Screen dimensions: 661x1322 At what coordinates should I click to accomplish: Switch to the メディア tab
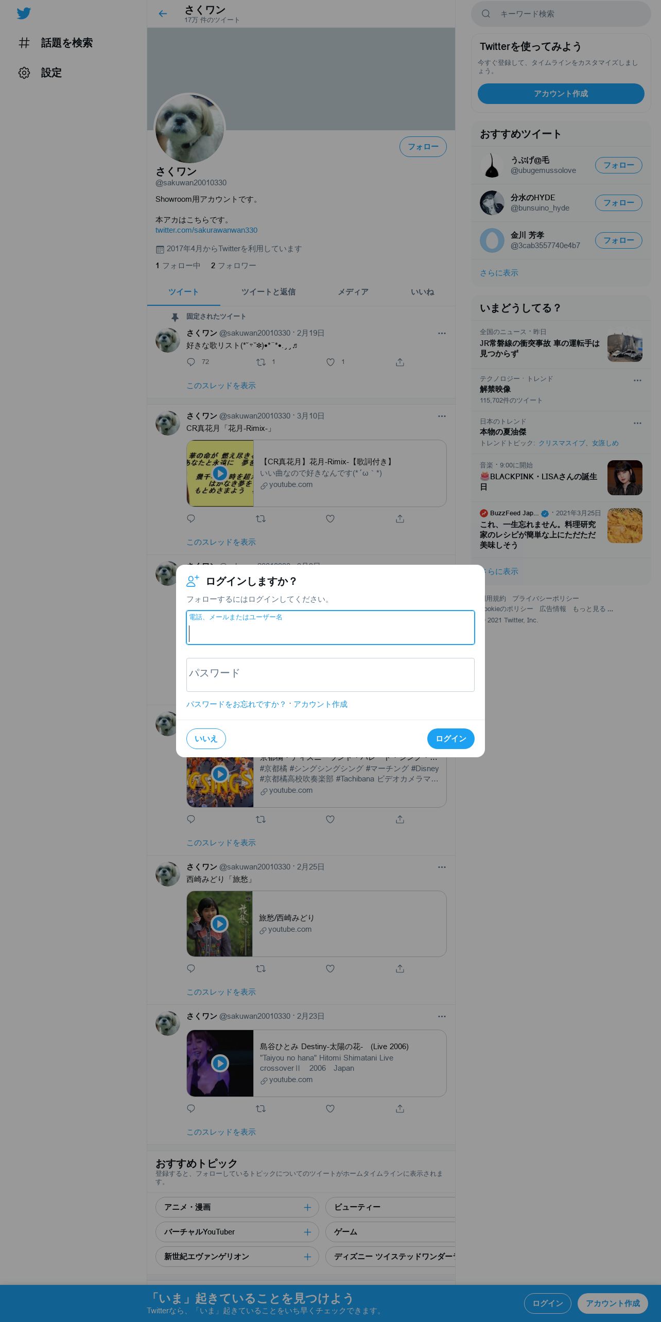pos(353,292)
